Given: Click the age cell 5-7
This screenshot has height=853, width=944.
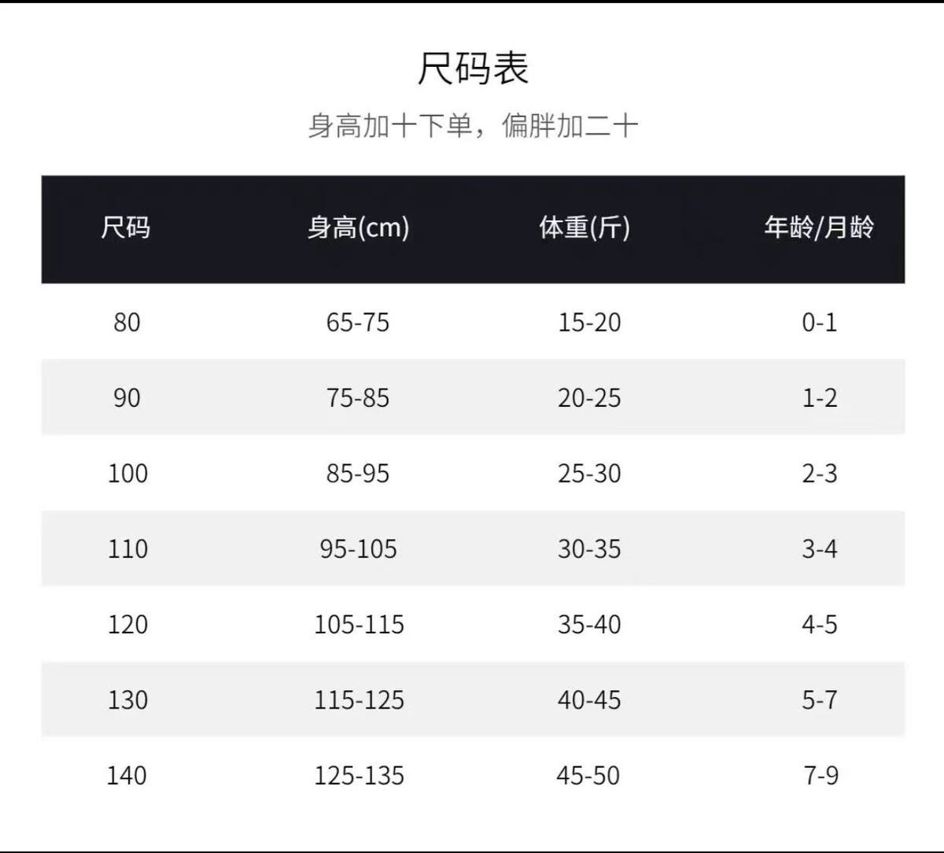Looking at the screenshot, I should [x=820, y=700].
